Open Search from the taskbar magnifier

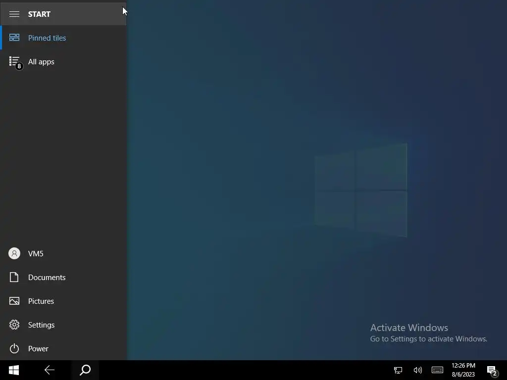(x=85, y=370)
